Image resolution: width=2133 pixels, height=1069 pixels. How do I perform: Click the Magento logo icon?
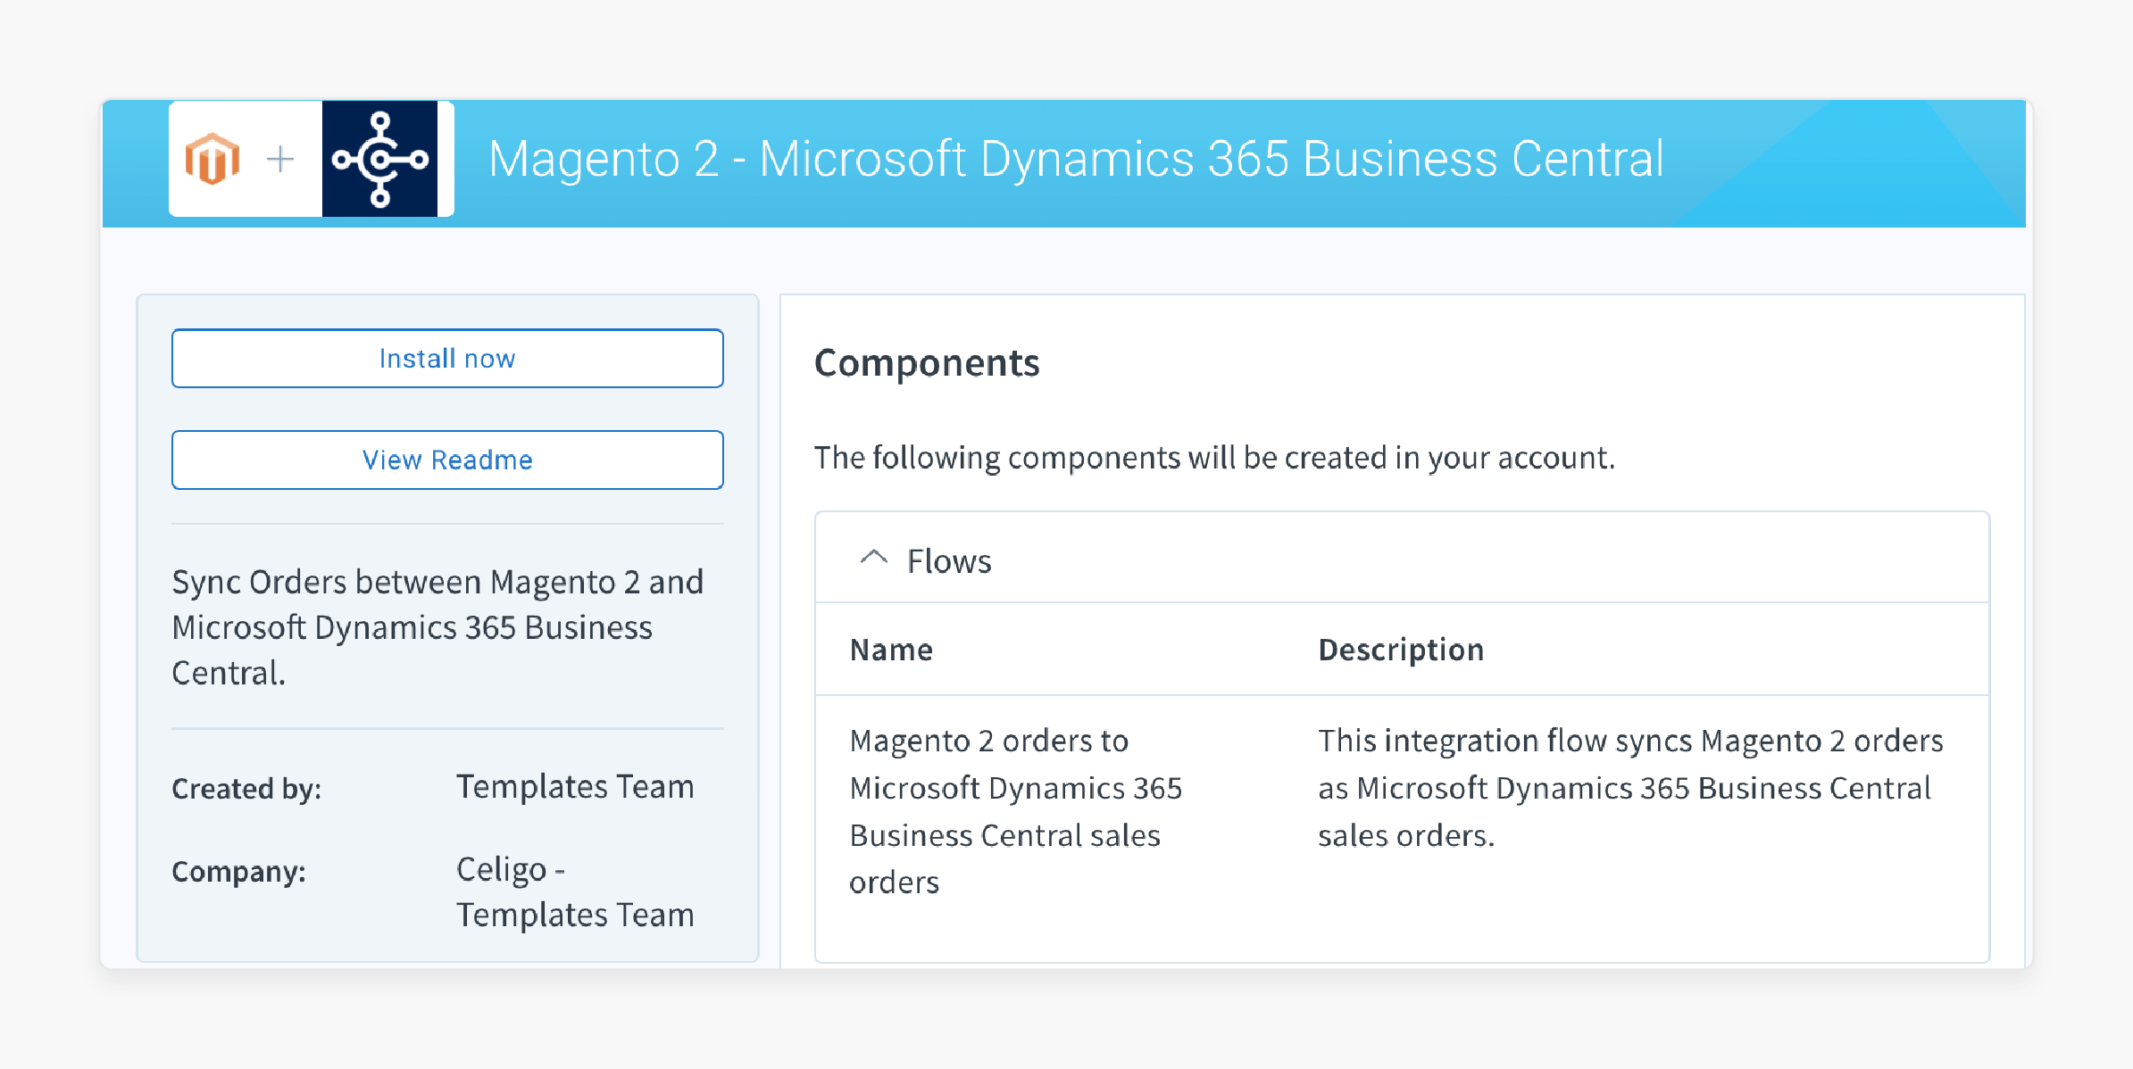click(x=212, y=159)
